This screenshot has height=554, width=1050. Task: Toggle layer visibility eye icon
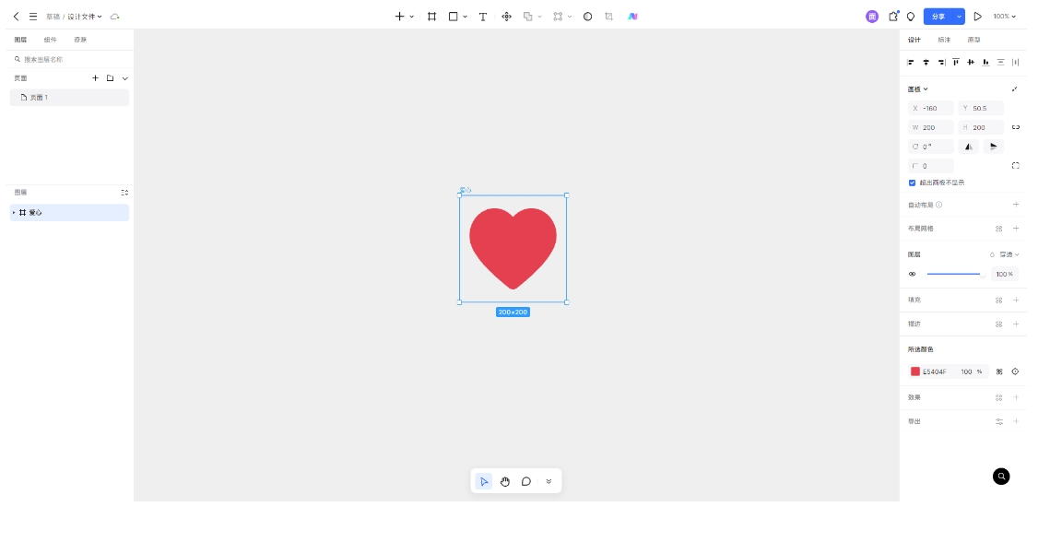912,274
